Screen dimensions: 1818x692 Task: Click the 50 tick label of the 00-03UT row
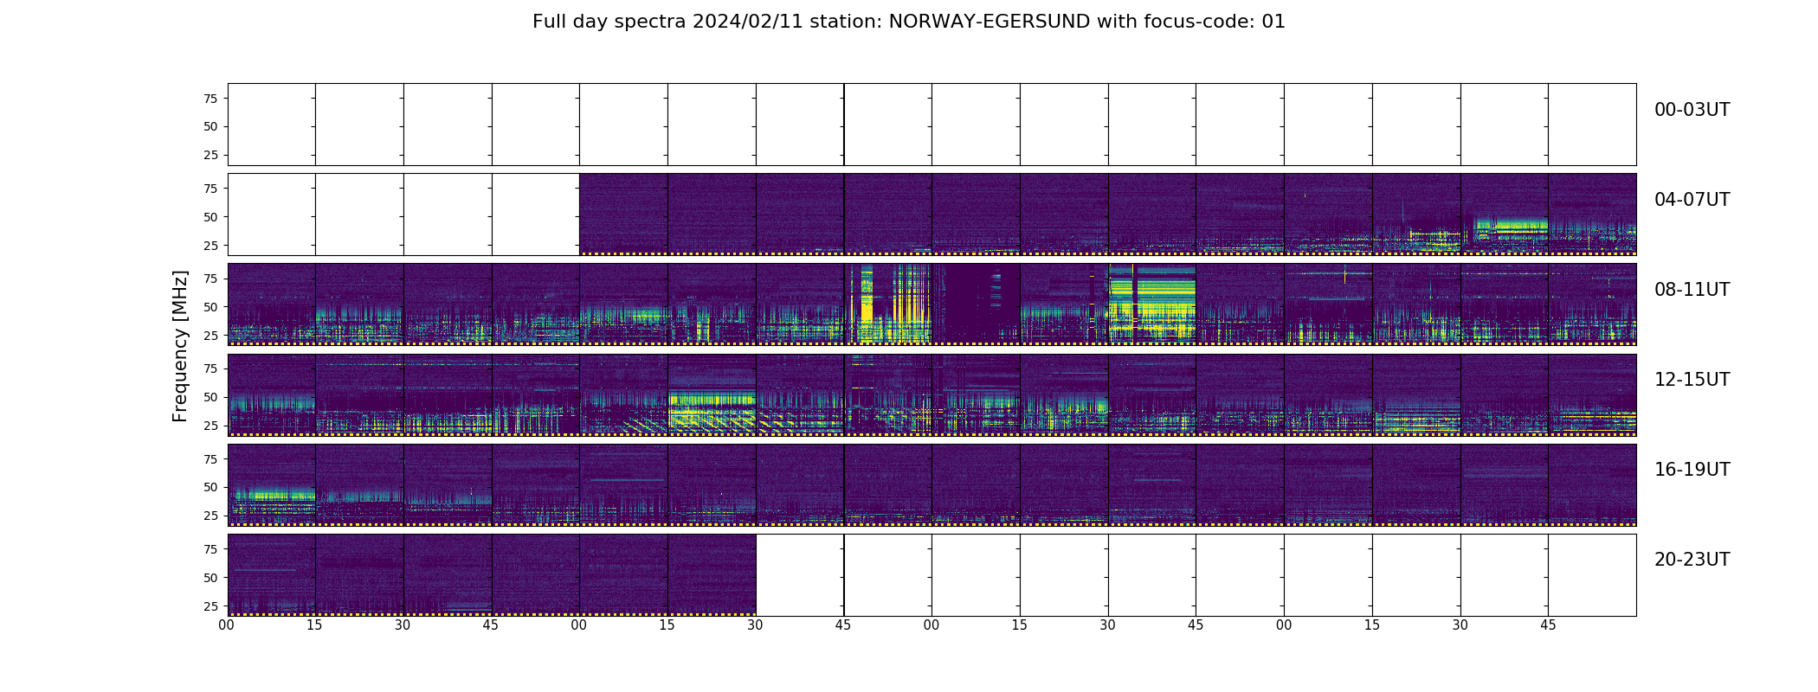click(x=210, y=126)
